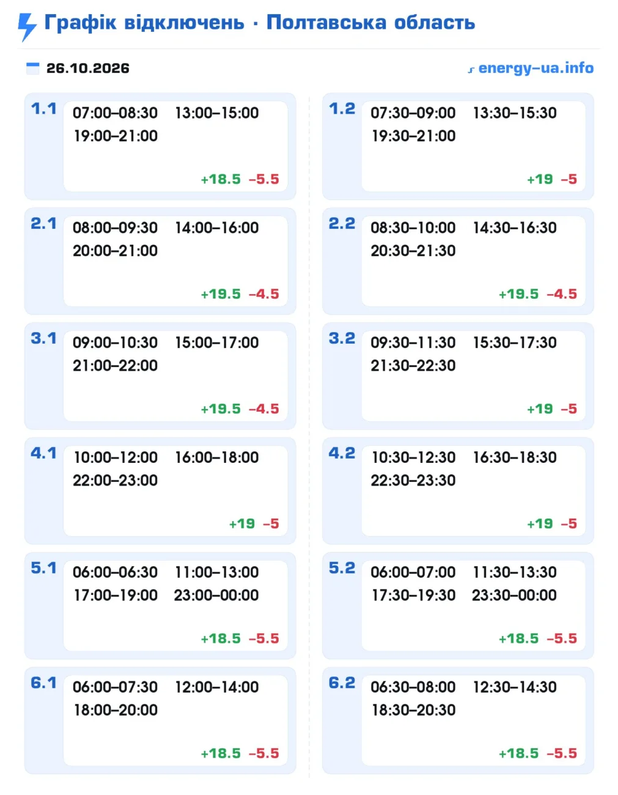The height and width of the screenshot is (795, 618).
Task: Select queue 2.2 label
Action: (x=342, y=224)
